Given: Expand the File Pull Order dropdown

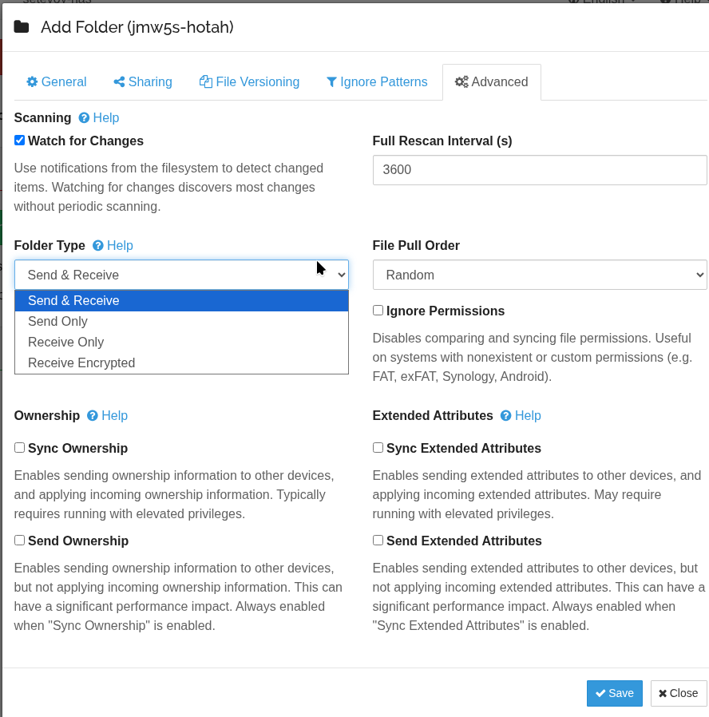Looking at the screenshot, I should 540,275.
